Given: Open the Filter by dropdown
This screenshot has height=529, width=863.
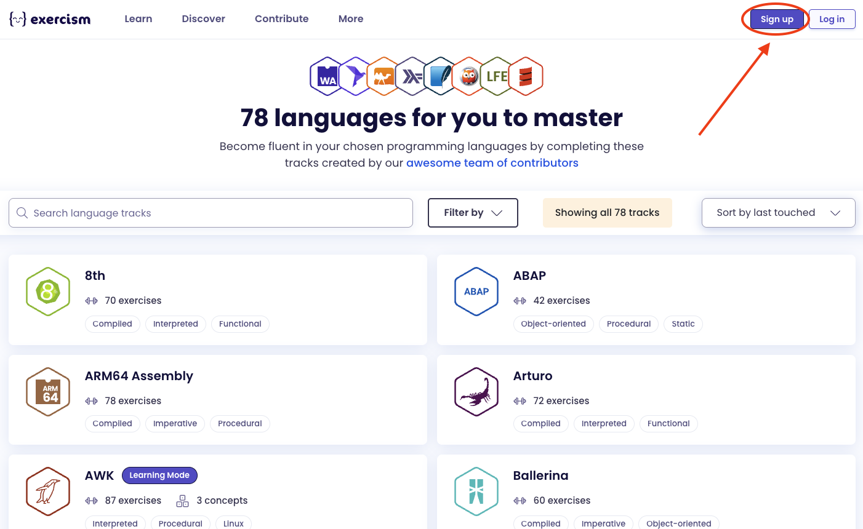Looking at the screenshot, I should [x=473, y=213].
